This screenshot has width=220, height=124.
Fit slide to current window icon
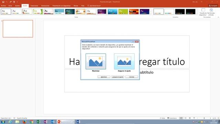pos(218,118)
